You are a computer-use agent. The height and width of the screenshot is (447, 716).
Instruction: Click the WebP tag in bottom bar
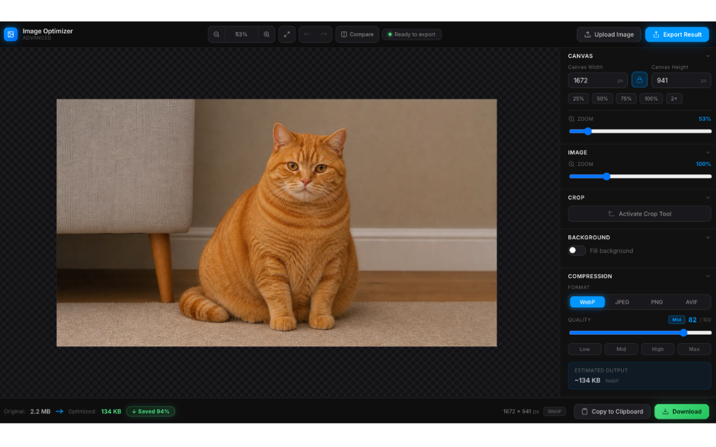click(x=554, y=411)
